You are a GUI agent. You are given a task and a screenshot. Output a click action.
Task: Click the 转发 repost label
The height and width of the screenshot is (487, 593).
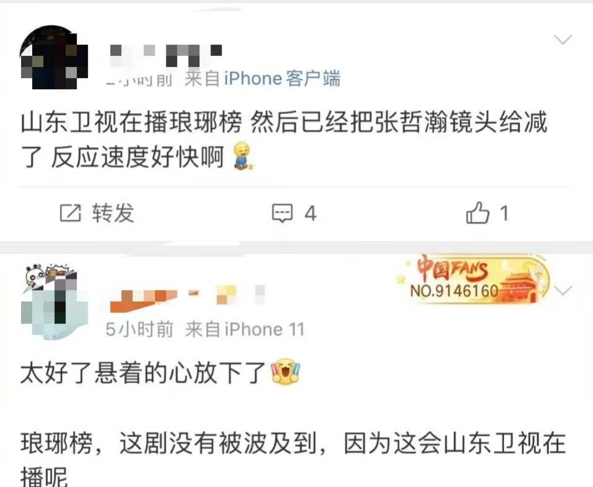click(113, 213)
